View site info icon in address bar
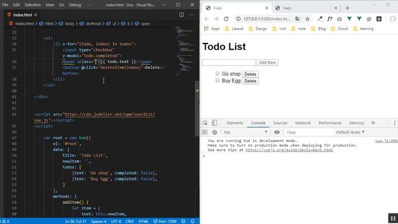Viewport: 398px width, 224px height. pyautogui.click(x=238, y=19)
